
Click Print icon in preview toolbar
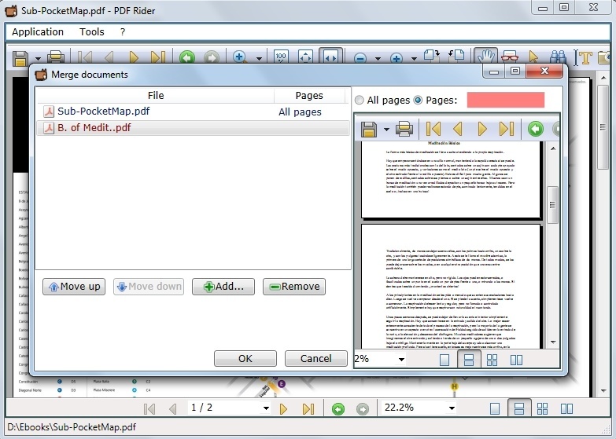[404, 129]
